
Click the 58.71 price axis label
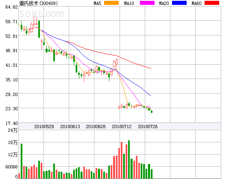coord(11,22)
